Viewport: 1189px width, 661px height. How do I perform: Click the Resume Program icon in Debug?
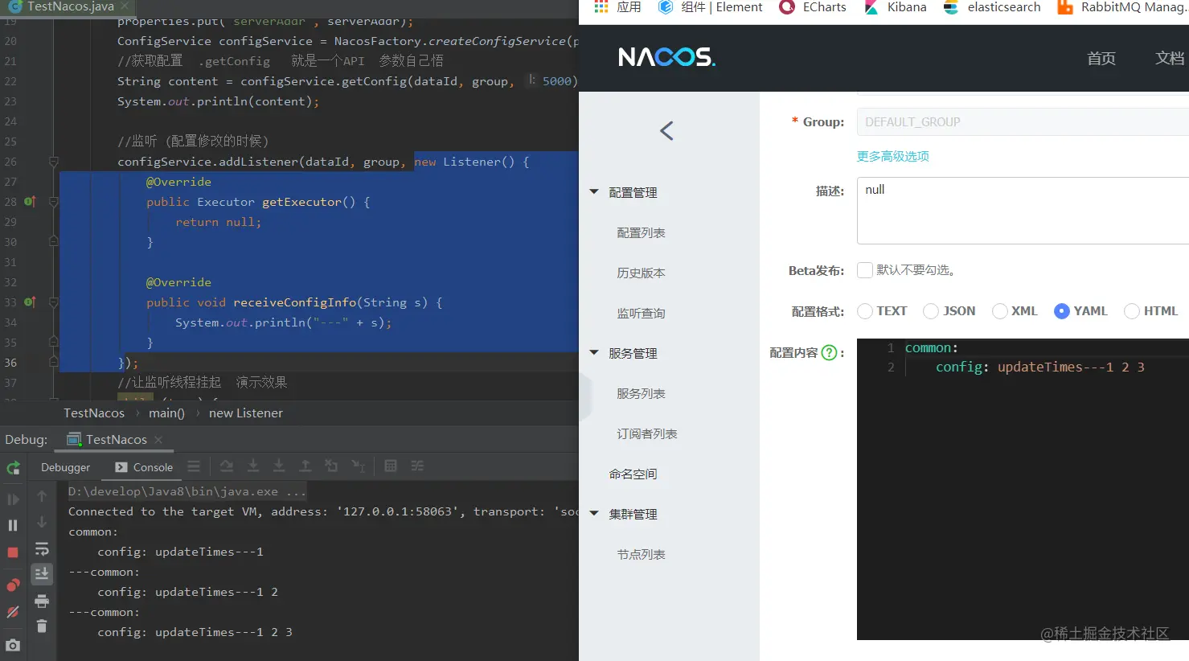point(13,499)
